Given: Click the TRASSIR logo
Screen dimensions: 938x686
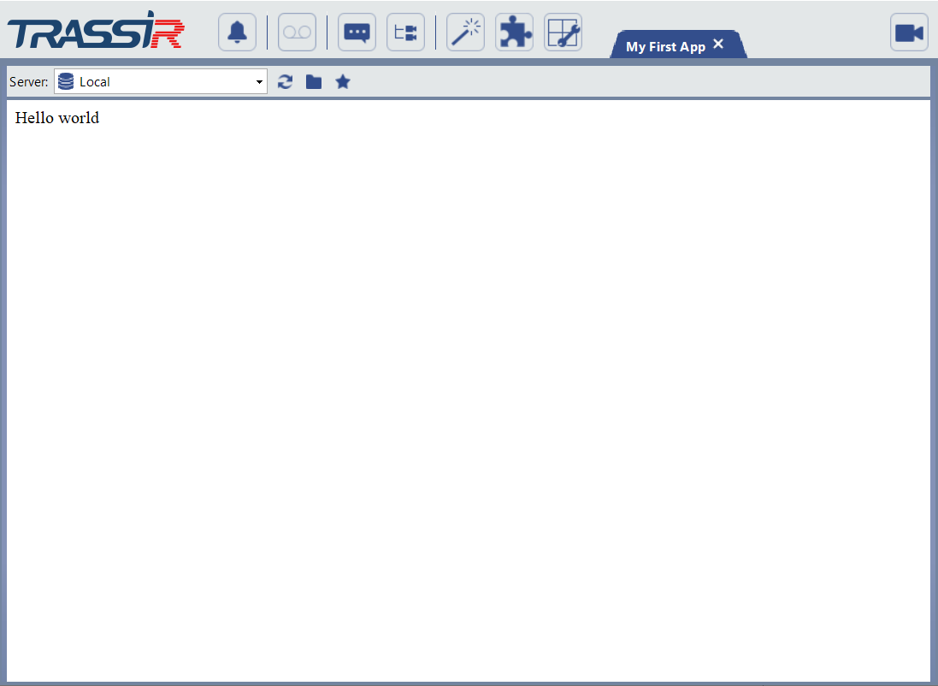Looking at the screenshot, I should coord(96,30).
